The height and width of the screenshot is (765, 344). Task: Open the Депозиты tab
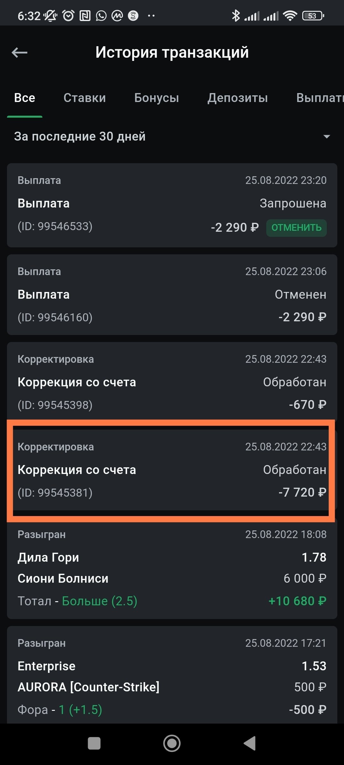pos(238,98)
